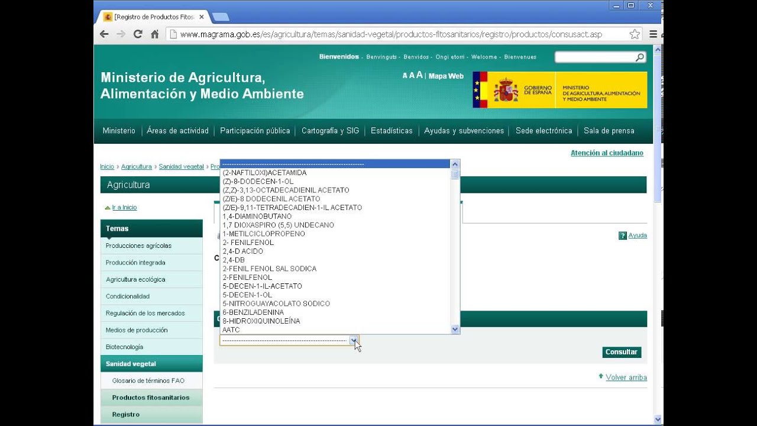Click the Inicio breadcrumb link
Screen dimensions: 757x426
107,167
